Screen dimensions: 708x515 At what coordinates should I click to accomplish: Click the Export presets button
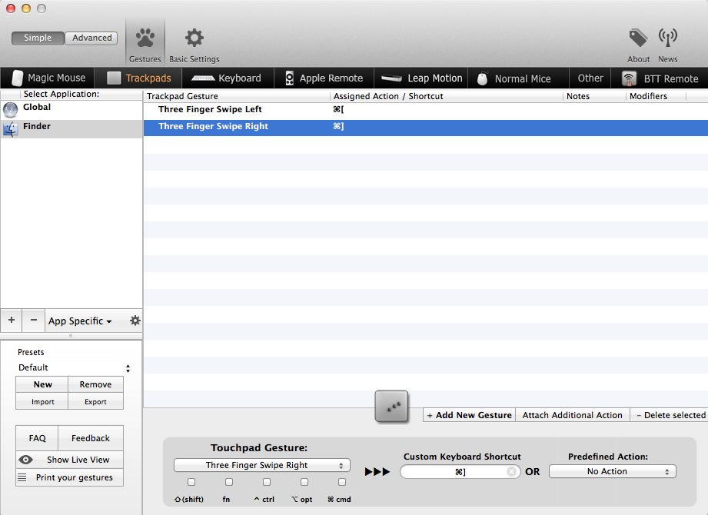[x=96, y=402]
